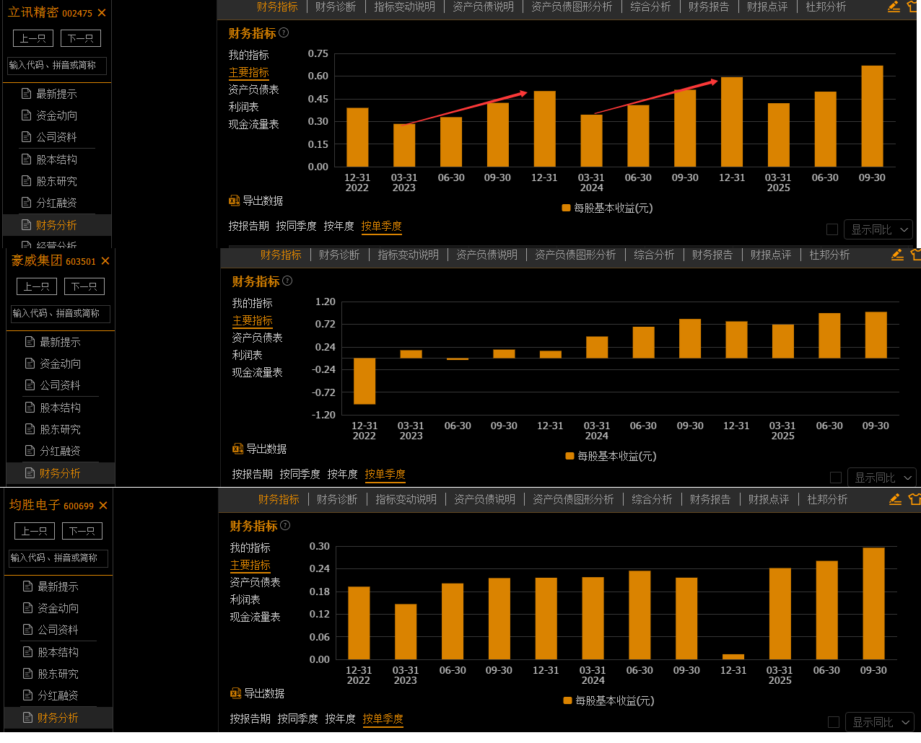
Task: Tick checkbox beside 显示同比 in 均胜电子 panel
Action: pos(834,722)
